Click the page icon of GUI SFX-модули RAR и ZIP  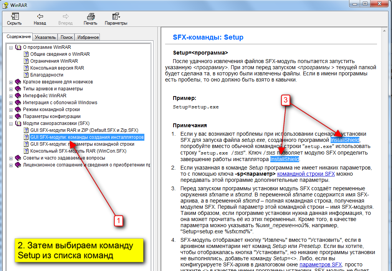[26, 130]
